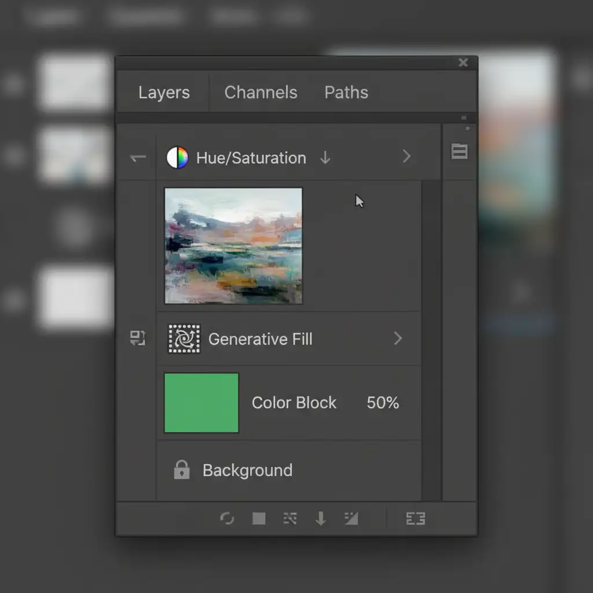
Task: Toggle the icon left of Generative Fill
Action: tap(137, 338)
